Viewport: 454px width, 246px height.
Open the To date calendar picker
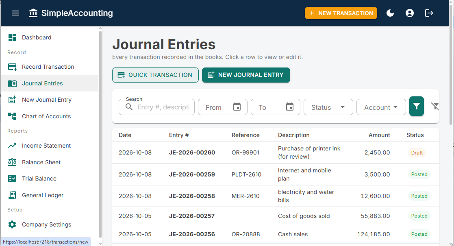pos(290,107)
